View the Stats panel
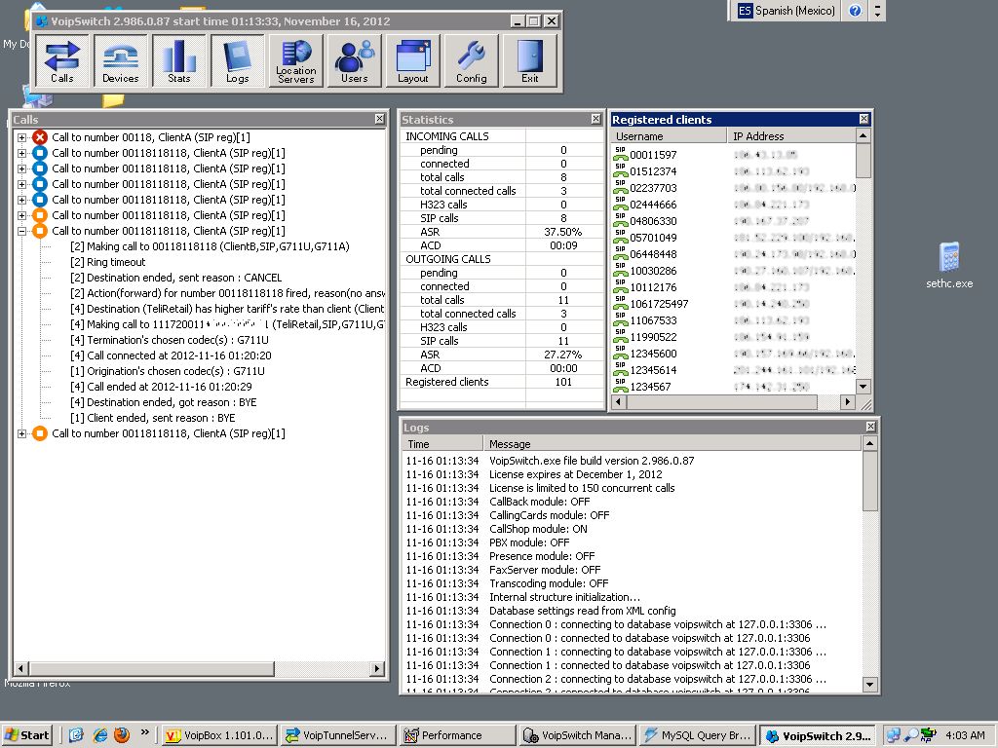The width and height of the screenshot is (998, 748). [x=179, y=60]
